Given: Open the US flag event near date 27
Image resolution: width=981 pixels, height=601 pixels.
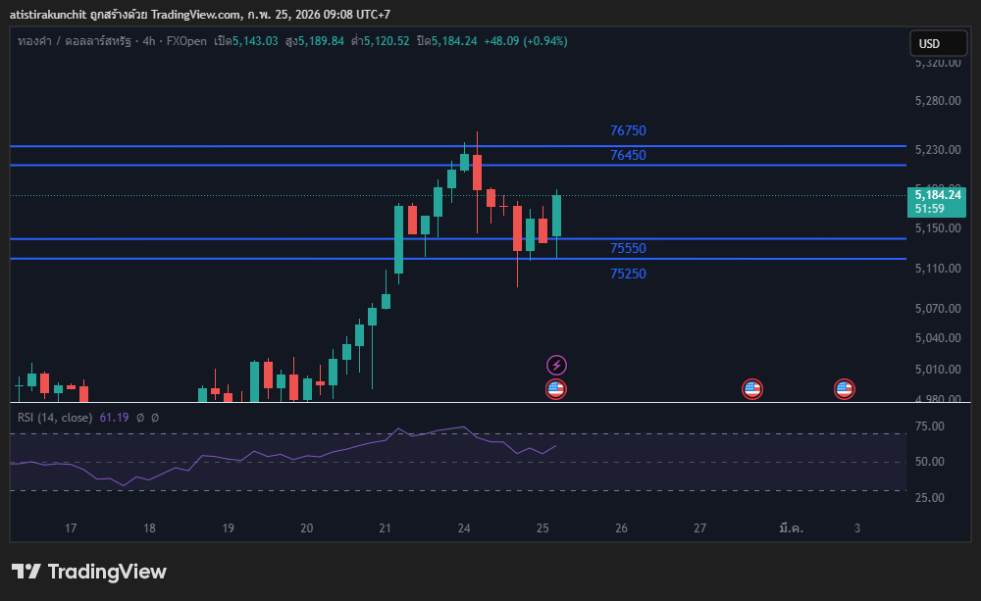Looking at the screenshot, I should 752,389.
